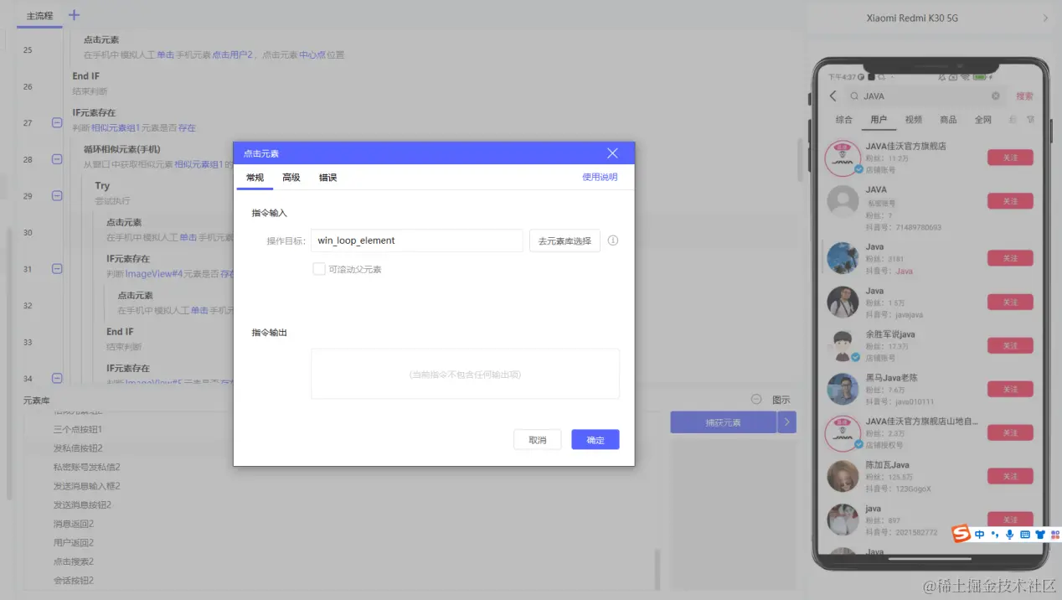Collapse the IF block at line 34
This screenshot has width=1062, height=600.
point(57,379)
